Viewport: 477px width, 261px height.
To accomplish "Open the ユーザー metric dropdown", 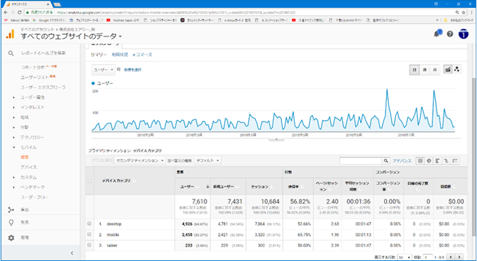I will click(103, 70).
